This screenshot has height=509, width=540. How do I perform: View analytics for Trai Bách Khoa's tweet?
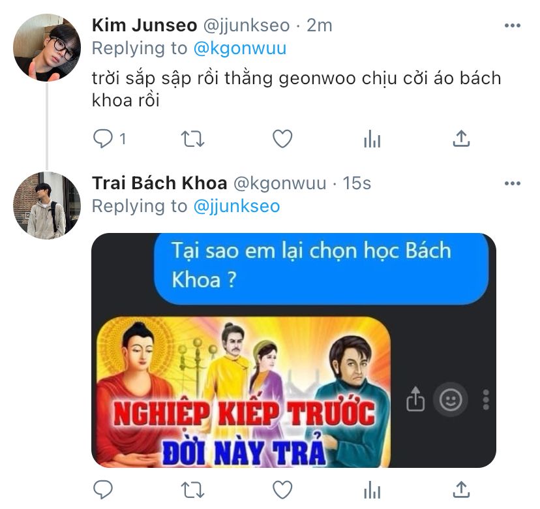[x=372, y=489]
